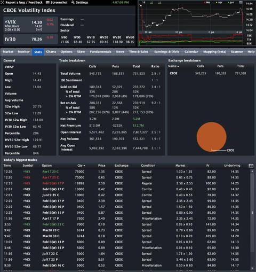The width and height of the screenshot is (256, 272).
Task: Open the News tab
Action: click(x=120, y=52)
